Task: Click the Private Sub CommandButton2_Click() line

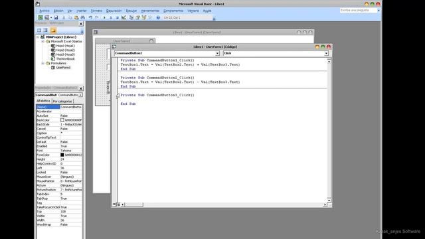Action: [157, 78]
